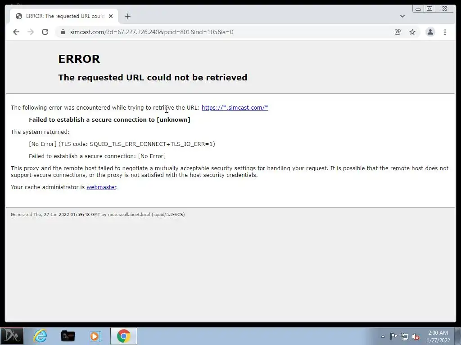Click the Show desktop strip
The height and width of the screenshot is (345, 461).
pyautogui.click(x=458, y=336)
